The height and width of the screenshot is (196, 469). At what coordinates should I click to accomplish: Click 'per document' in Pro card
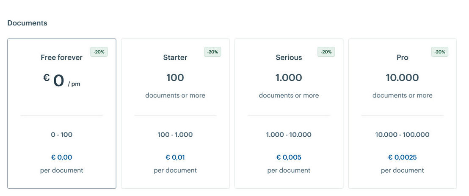(403, 171)
